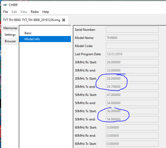Click the '60MHz Tx Start:' label
166x148 pixels.
(x=86, y=144)
